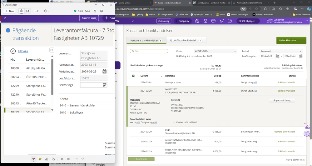Open the Period Anpassad dropdown

281,51
